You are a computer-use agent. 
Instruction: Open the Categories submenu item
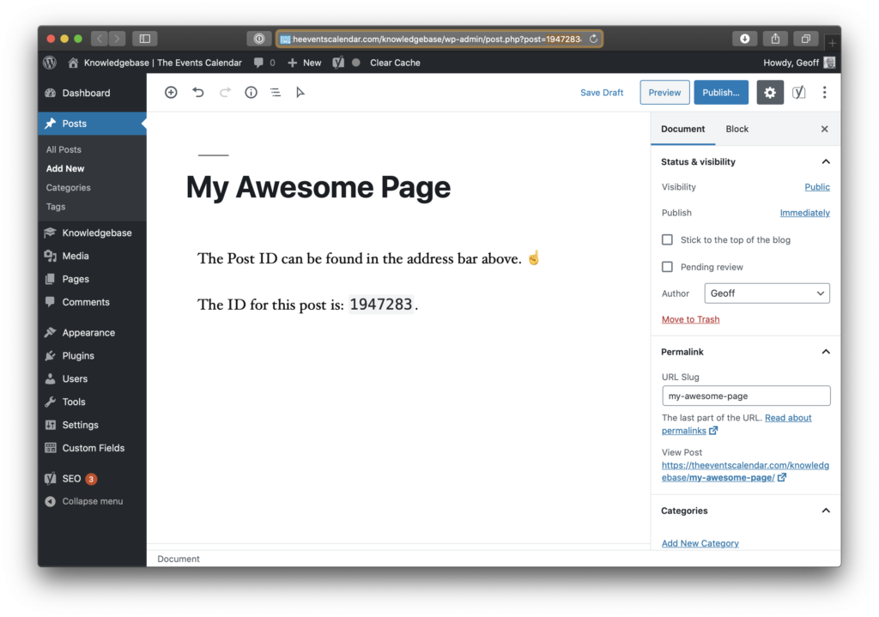[x=68, y=188]
